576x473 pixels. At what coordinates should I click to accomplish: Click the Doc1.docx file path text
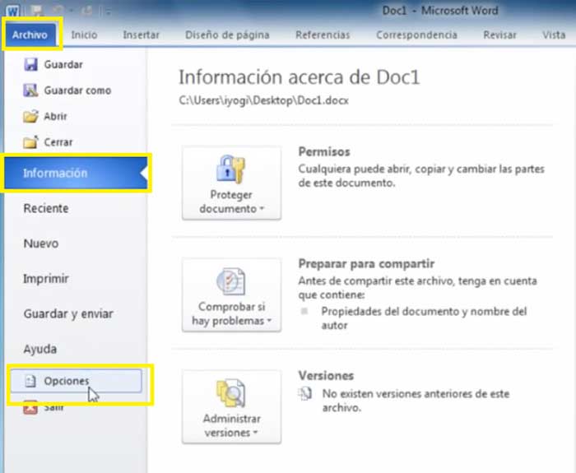[x=264, y=100]
